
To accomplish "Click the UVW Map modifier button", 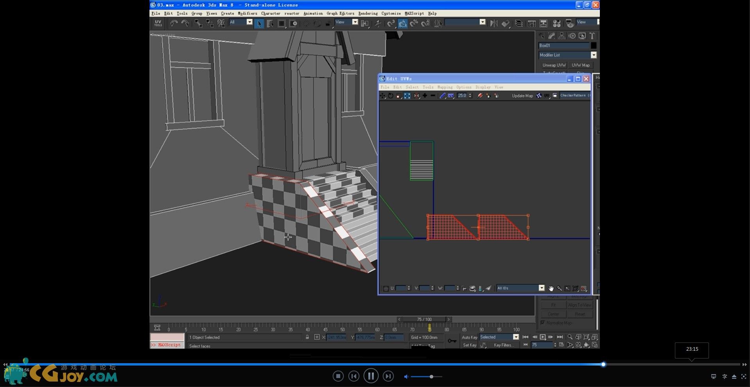I will coord(581,65).
